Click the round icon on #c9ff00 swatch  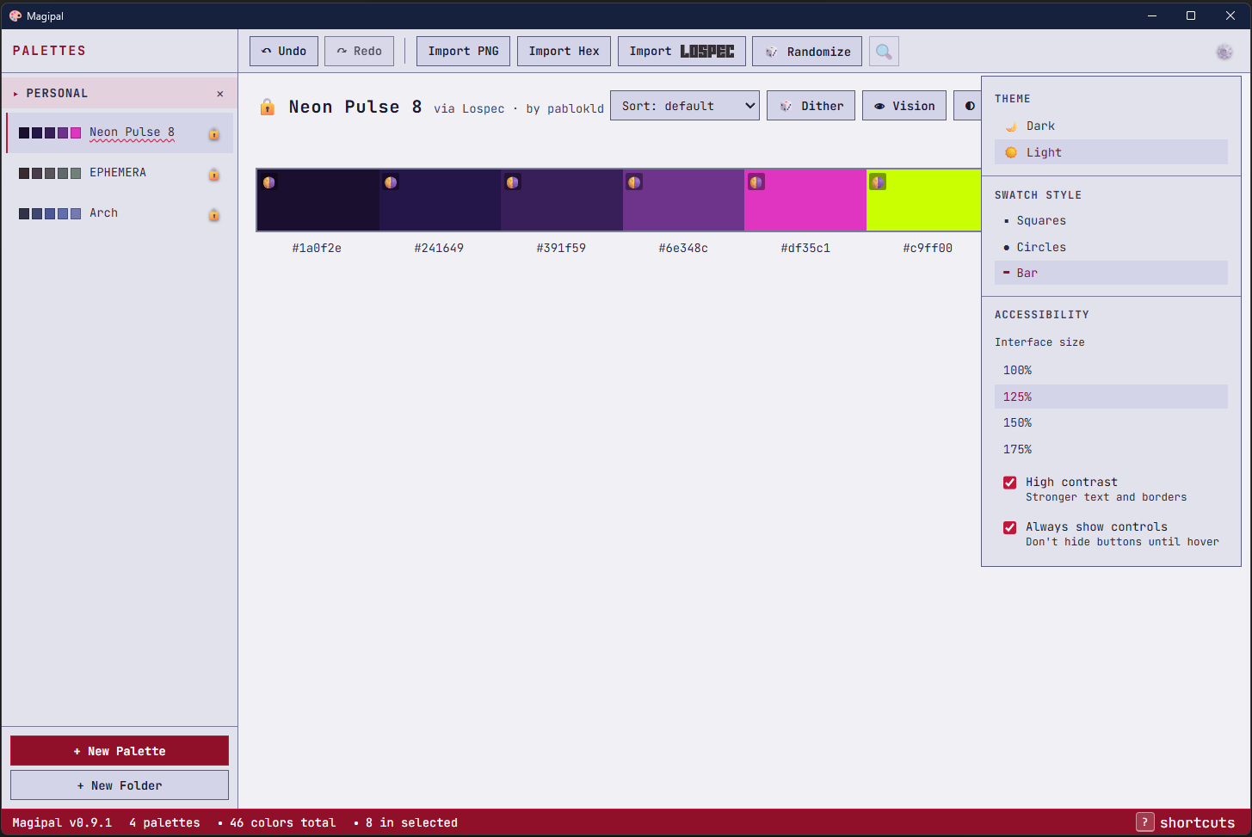tap(878, 182)
